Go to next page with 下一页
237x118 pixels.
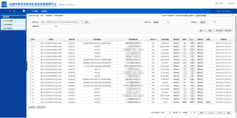219,112
